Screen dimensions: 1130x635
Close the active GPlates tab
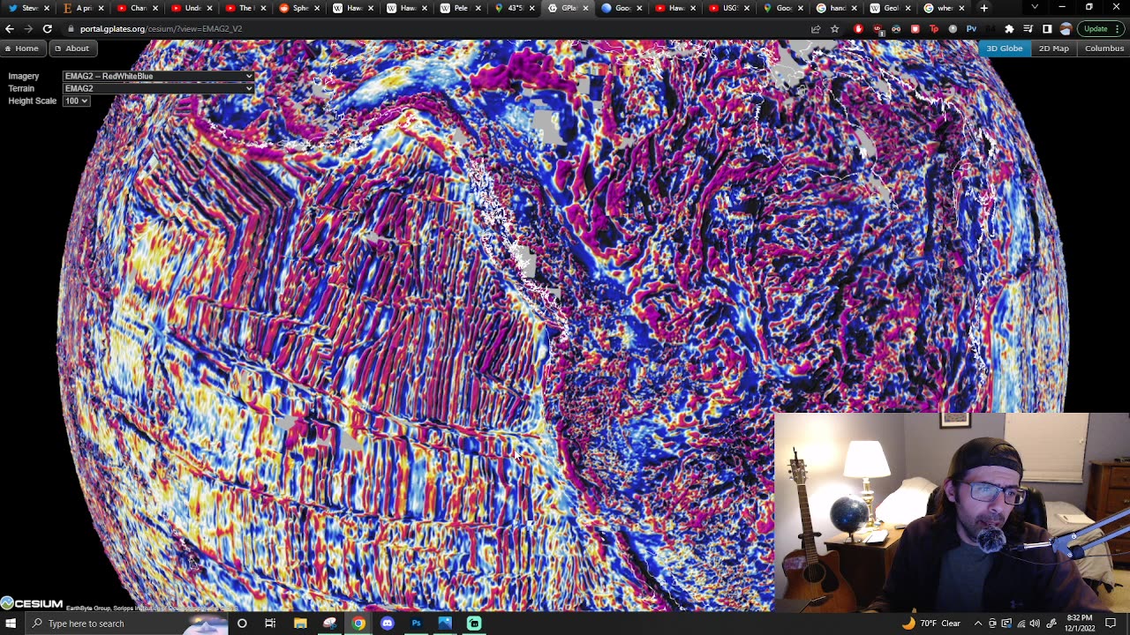click(x=584, y=8)
